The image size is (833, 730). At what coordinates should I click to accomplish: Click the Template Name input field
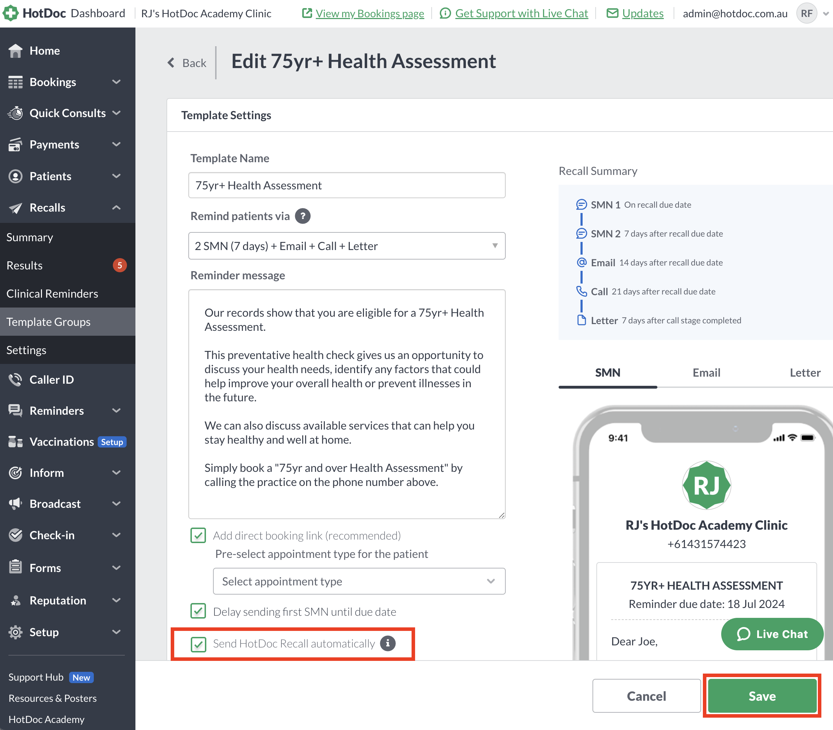(347, 185)
